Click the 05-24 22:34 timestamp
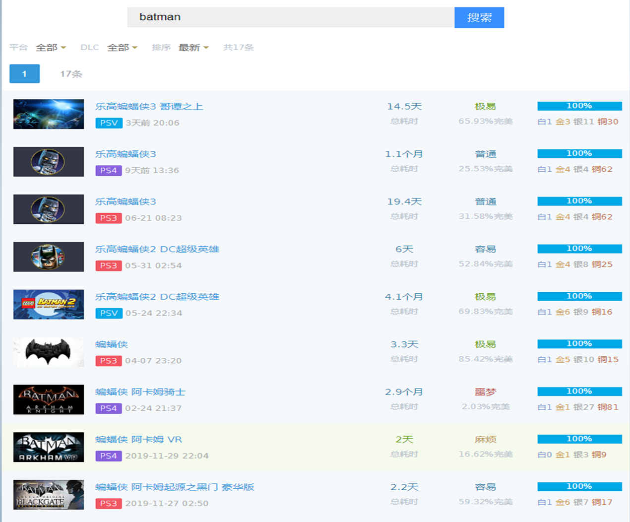Image resolution: width=630 pixels, height=522 pixels. [153, 314]
